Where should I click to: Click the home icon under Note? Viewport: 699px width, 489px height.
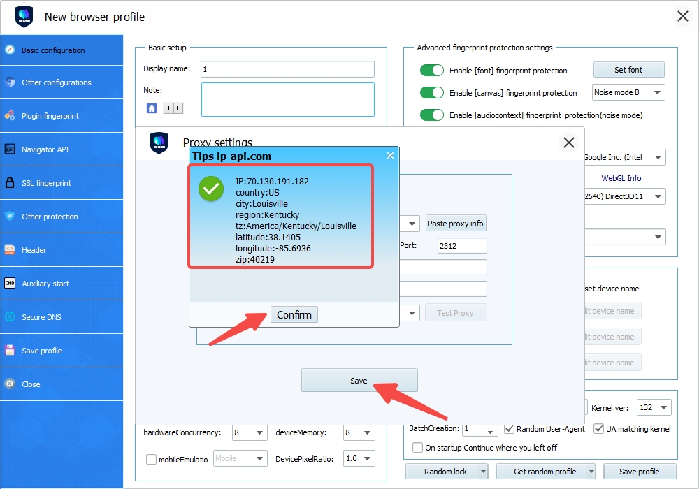pos(152,108)
